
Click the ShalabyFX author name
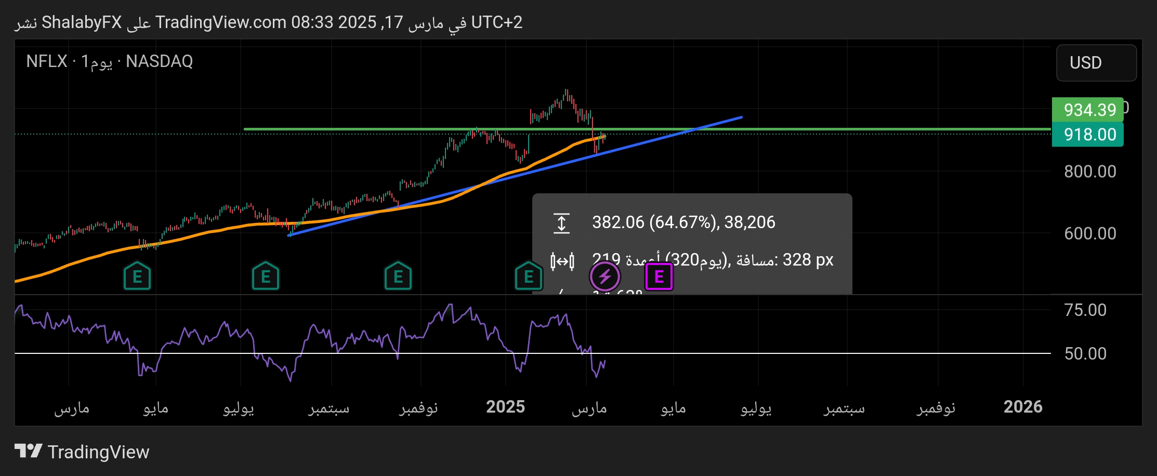click(82, 22)
